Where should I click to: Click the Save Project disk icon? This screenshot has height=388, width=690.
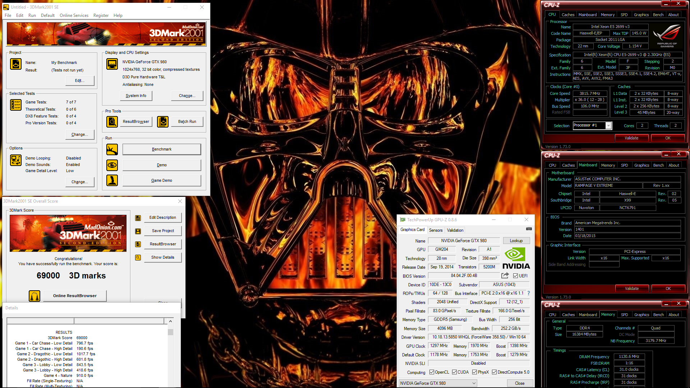coord(138,231)
